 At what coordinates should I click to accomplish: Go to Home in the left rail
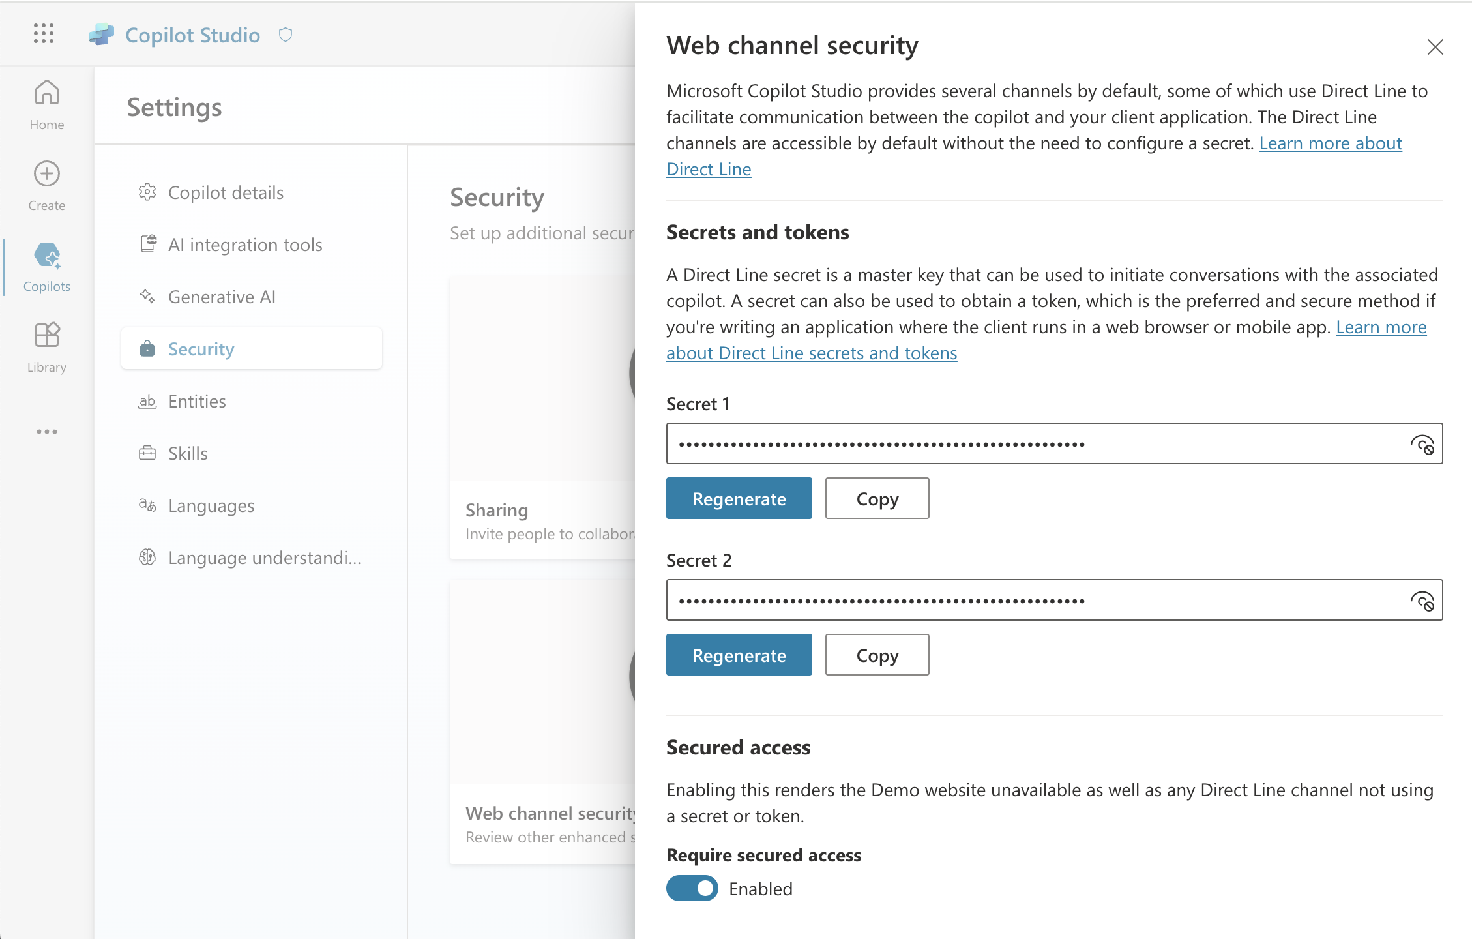(47, 105)
